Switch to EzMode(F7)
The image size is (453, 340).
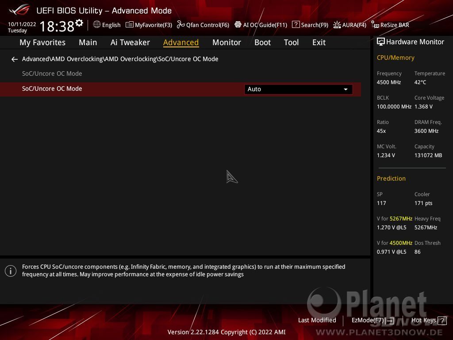[368, 320]
